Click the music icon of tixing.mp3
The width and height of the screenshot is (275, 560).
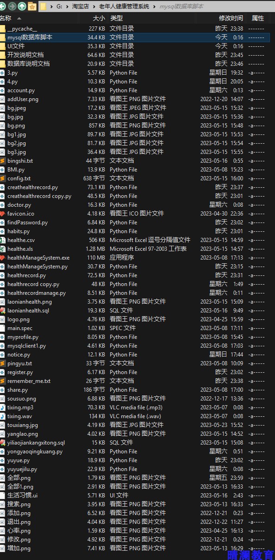2,407
